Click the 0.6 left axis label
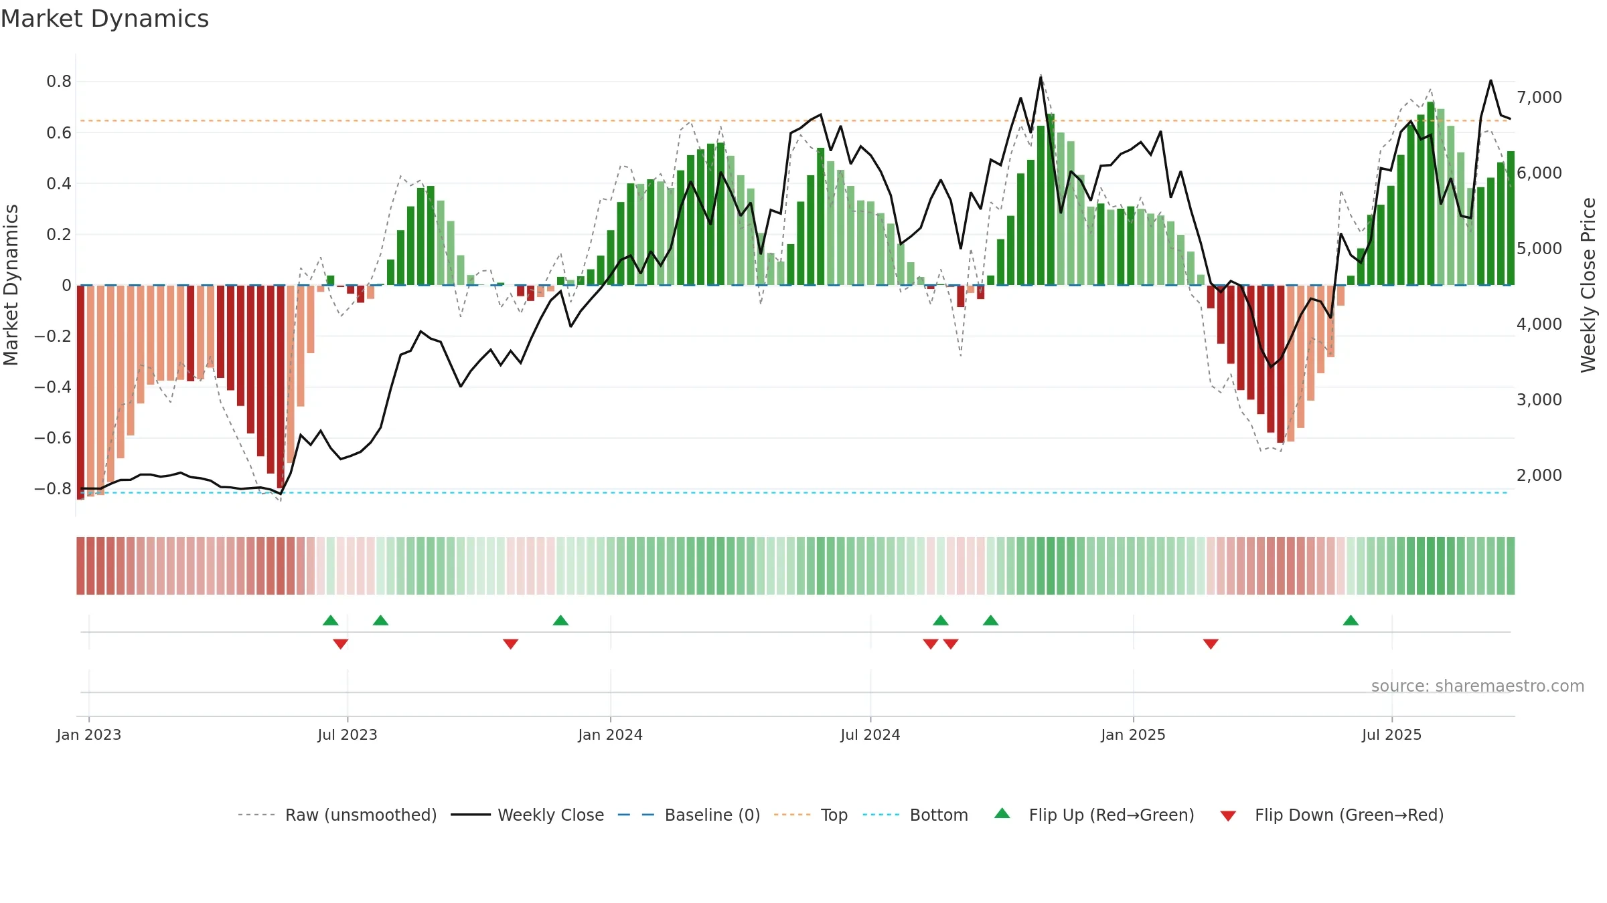1607x903 pixels. click(x=59, y=133)
